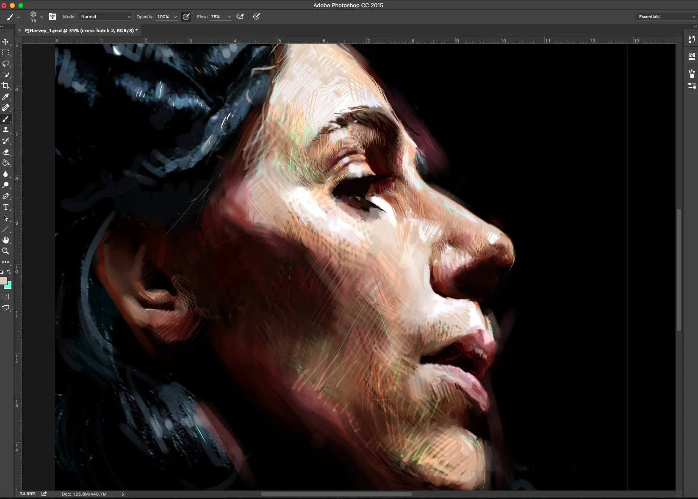This screenshot has width=698, height=499.
Task: Change screen mode button
Action: tap(6, 308)
